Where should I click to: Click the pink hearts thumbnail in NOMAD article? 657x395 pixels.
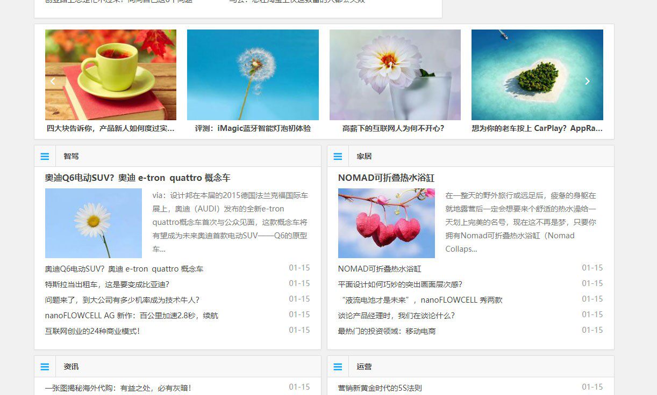[386, 223]
